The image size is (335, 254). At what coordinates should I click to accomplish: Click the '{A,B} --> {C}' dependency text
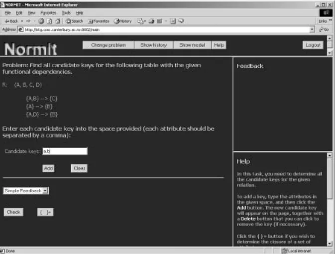pos(42,99)
